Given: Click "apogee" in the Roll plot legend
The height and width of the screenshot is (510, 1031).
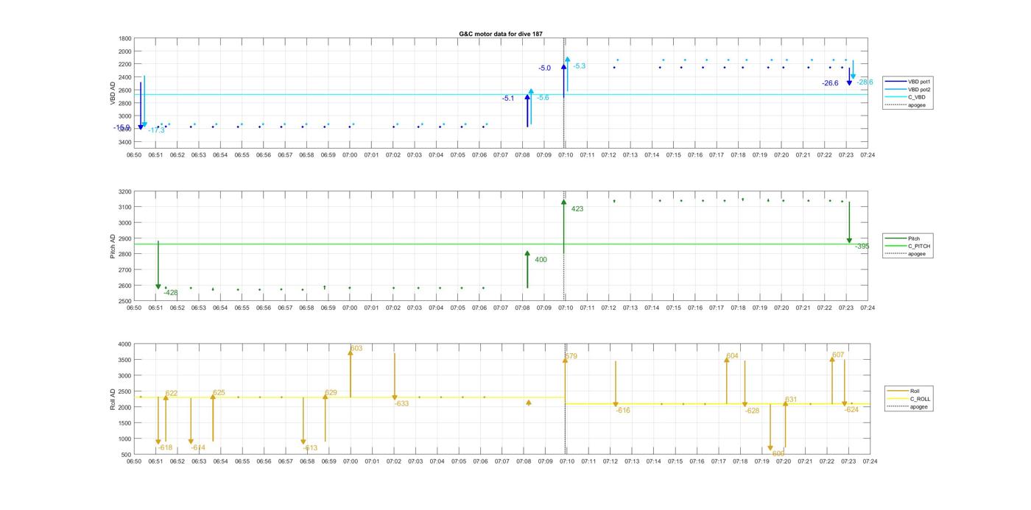Looking at the screenshot, I should tap(918, 406).
